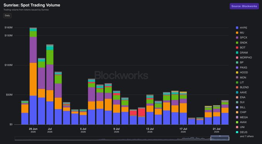Image resolution: width=262 pixels, height=144 pixels.
Task: Toggle MORPHO series in legend
Action: click(x=244, y=57)
